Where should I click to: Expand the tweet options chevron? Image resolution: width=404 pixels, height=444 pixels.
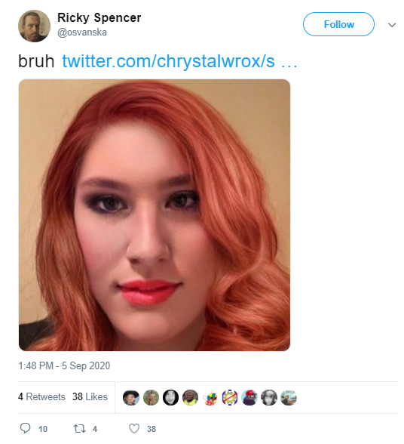(x=391, y=25)
